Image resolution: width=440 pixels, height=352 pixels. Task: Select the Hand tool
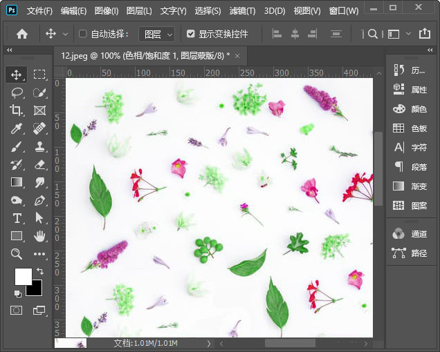(x=39, y=236)
